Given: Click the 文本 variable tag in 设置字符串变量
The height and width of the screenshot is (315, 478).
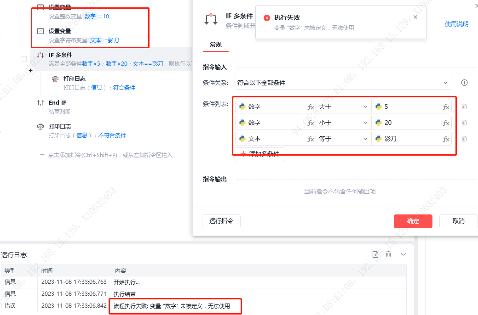Looking at the screenshot, I should click(96, 40).
